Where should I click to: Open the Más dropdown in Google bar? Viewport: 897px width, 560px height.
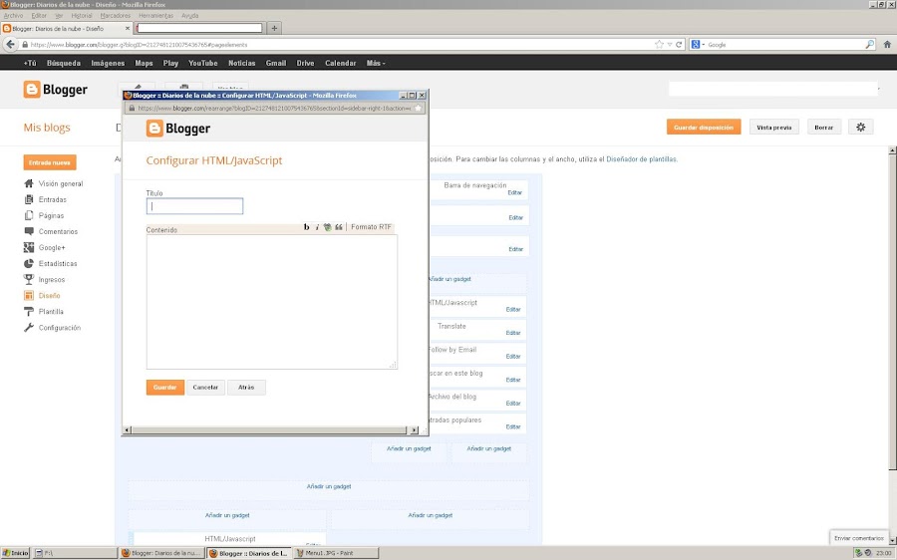[376, 63]
